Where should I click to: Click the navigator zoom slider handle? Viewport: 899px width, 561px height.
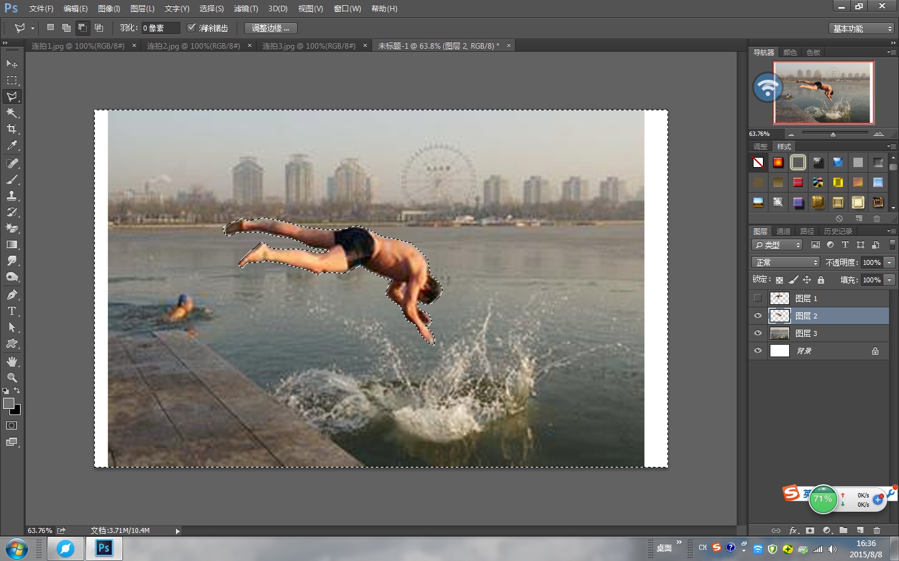coord(833,134)
